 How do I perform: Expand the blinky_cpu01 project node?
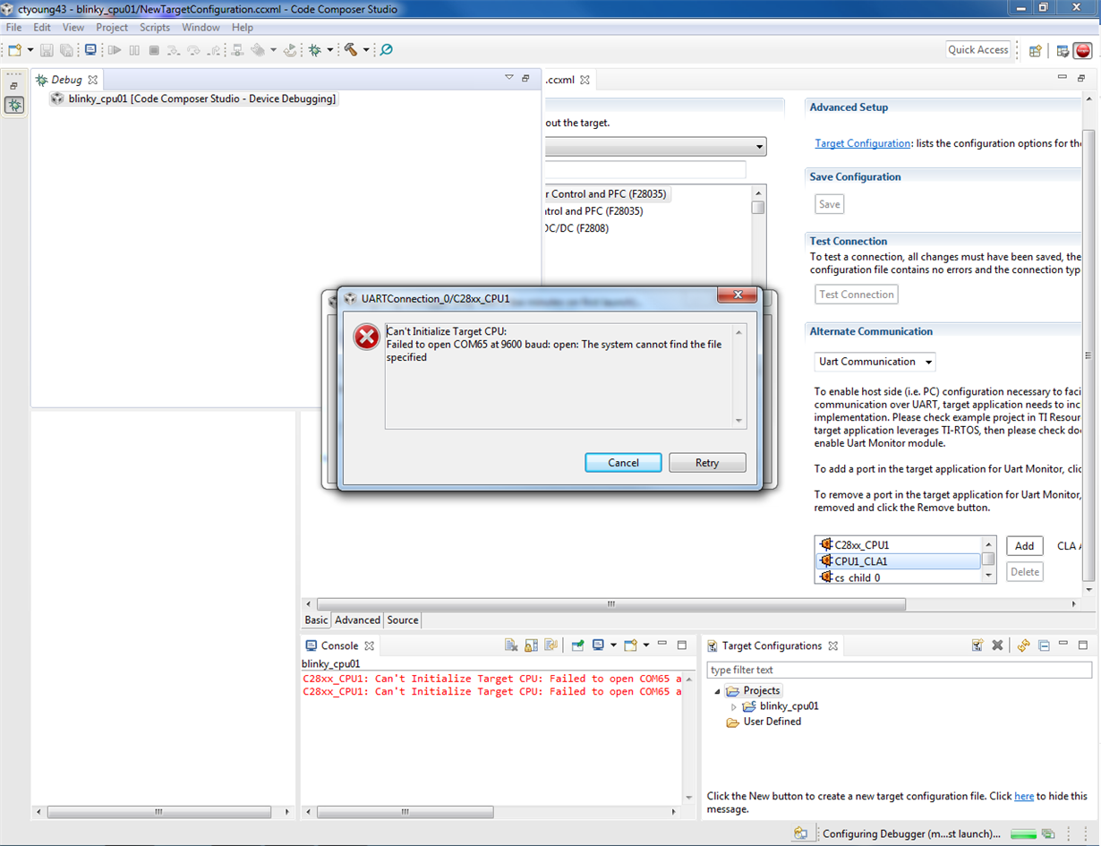[734, 706]
